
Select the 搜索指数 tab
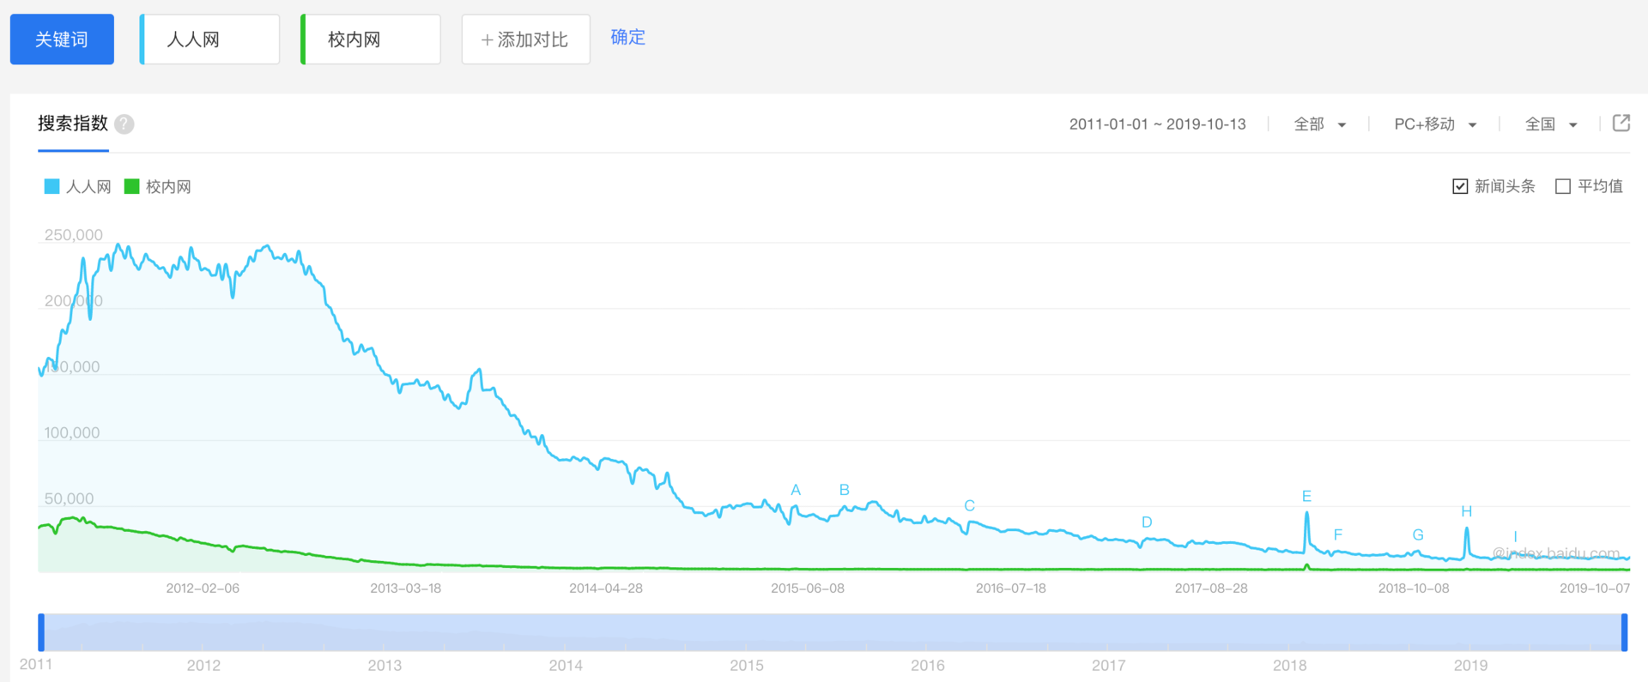click(73, 124)
